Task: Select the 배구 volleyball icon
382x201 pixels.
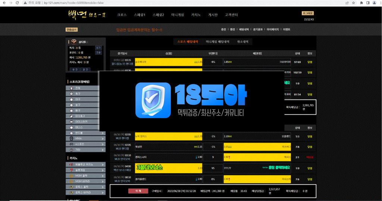Action: 71,110
